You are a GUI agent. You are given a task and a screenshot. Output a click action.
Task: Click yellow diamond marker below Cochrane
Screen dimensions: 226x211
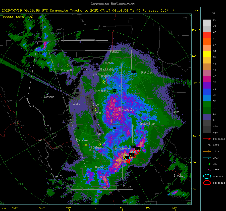pos(86,145)
